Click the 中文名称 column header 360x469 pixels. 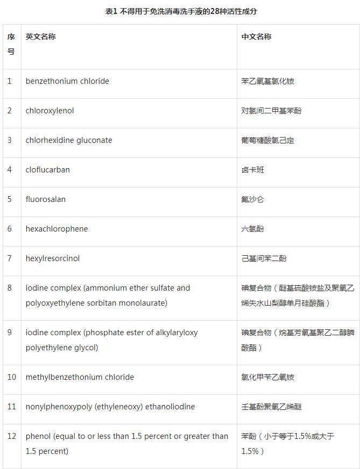click(256, 37)
